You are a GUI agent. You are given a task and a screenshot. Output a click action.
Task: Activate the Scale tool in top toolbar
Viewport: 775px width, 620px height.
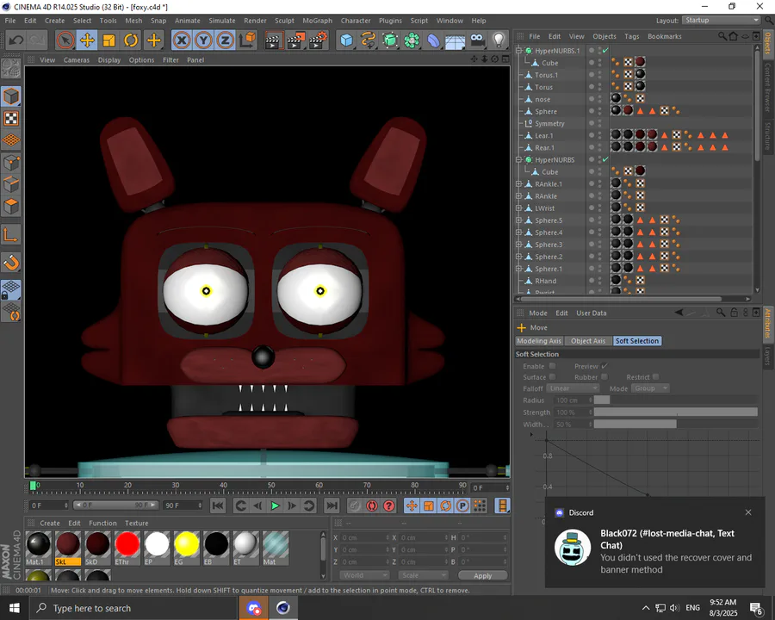point(108,40)
